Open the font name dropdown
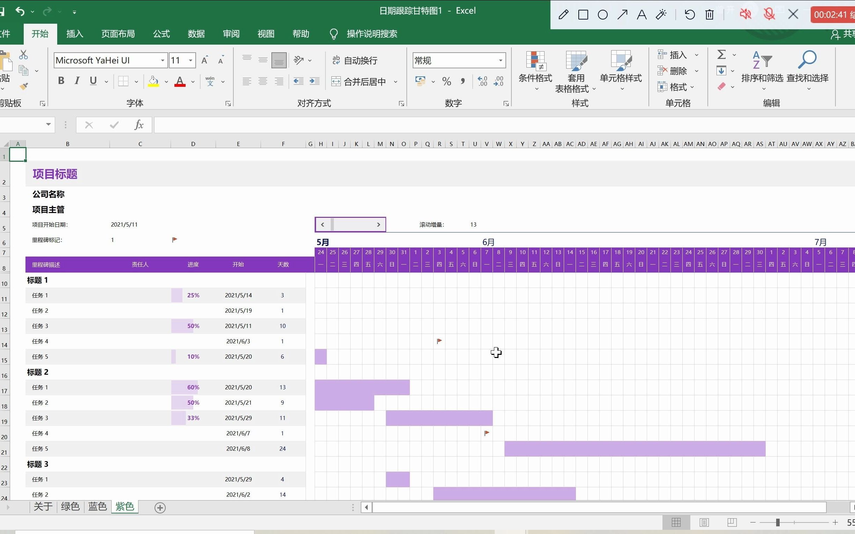 163,60
